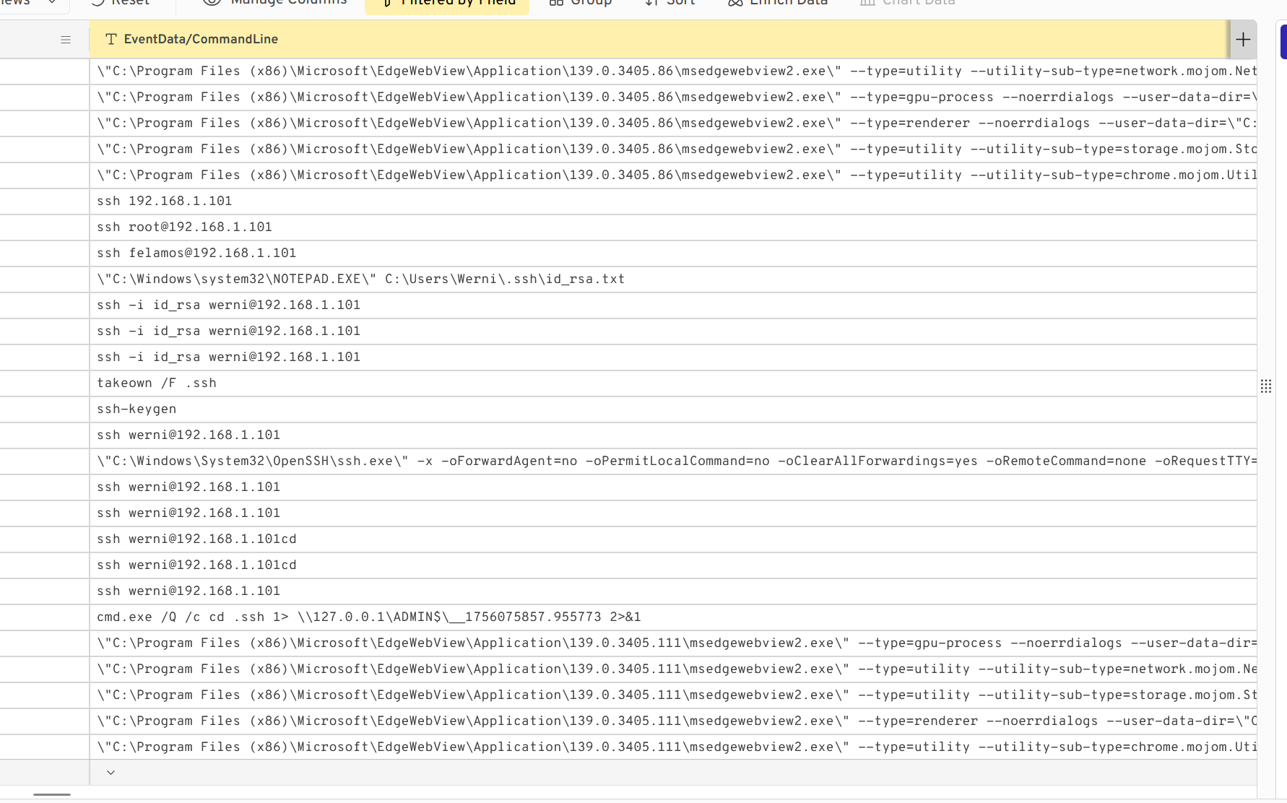Image resolution: width=1287 pixels, height=803 pixels.
Task: Click the grid drag-handle on the right edge
Action: coord(1266,386)
